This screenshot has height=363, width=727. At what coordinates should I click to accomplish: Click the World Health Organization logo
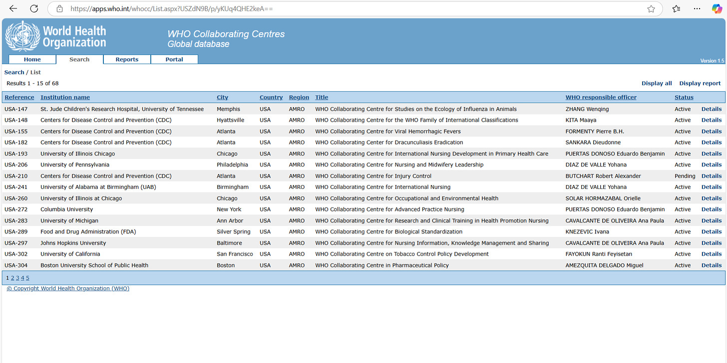(56, 36)
